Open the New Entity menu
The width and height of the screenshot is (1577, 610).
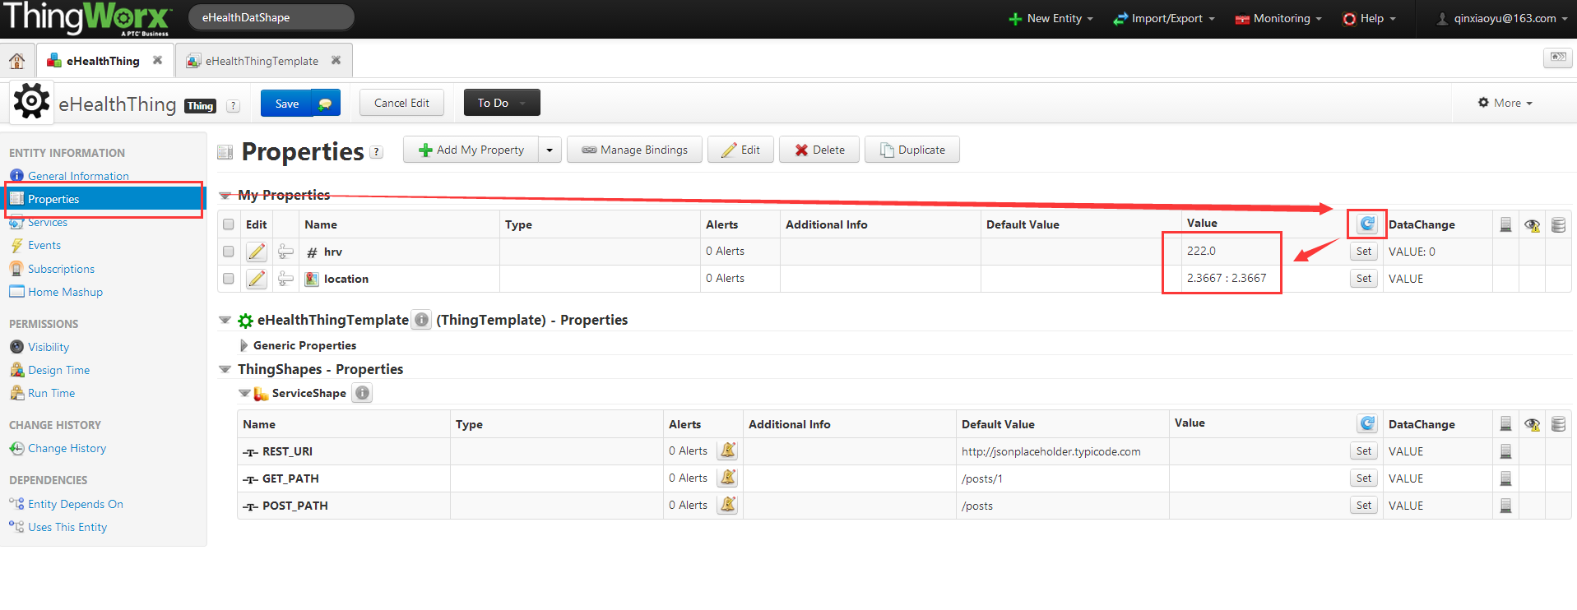pos(1051,18)
